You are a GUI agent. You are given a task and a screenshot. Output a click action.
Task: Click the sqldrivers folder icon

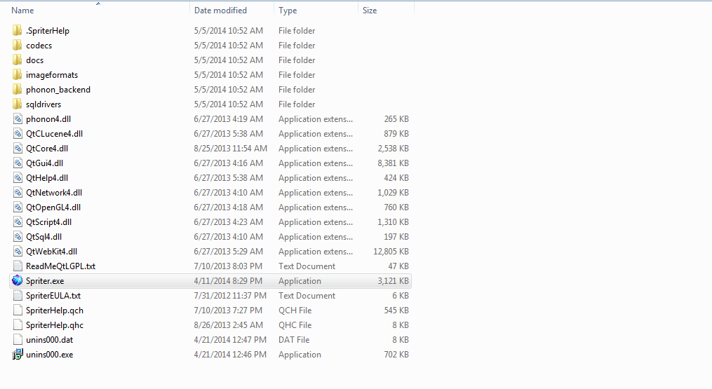click(18, 104)
